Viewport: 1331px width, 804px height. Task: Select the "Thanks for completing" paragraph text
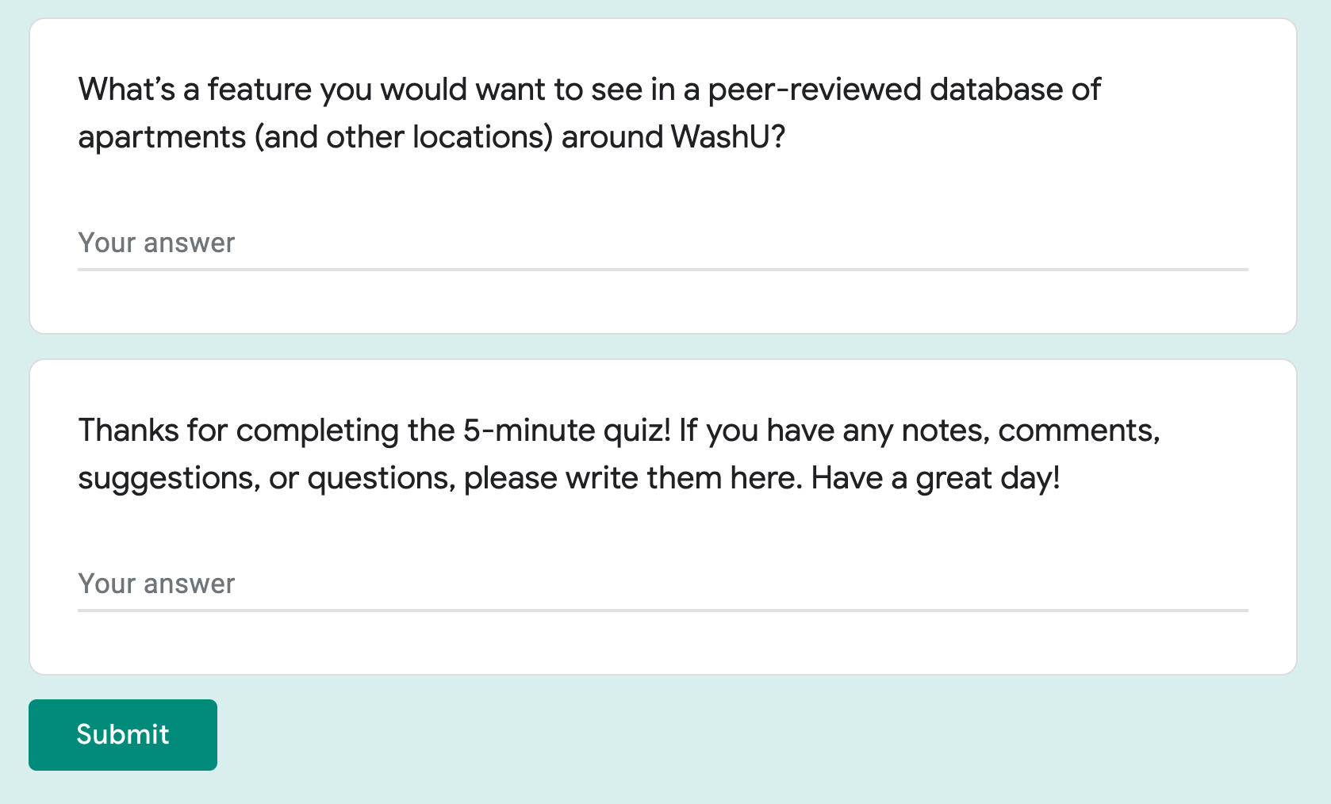click(x=619, y=454)
